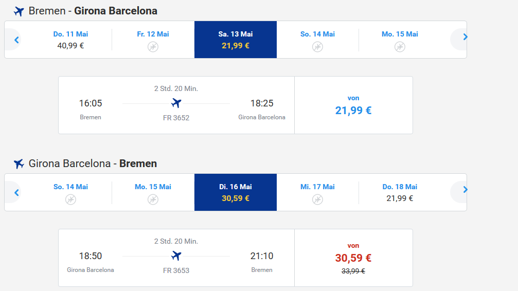Choose the return fare of 30,59 €
The image size is (518, 291).
[353, 258]
